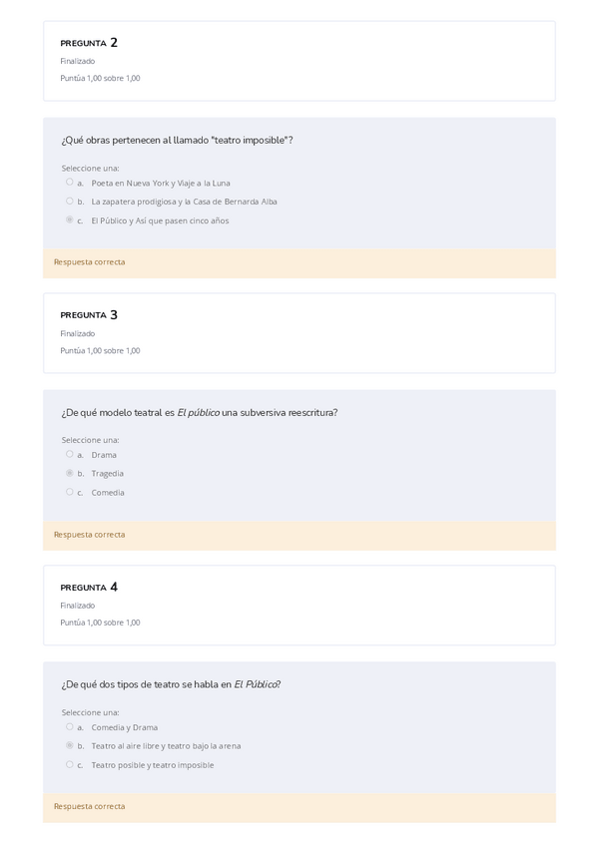
Task: Select the Tragedia radio option
Action: [x=70, y=473]
